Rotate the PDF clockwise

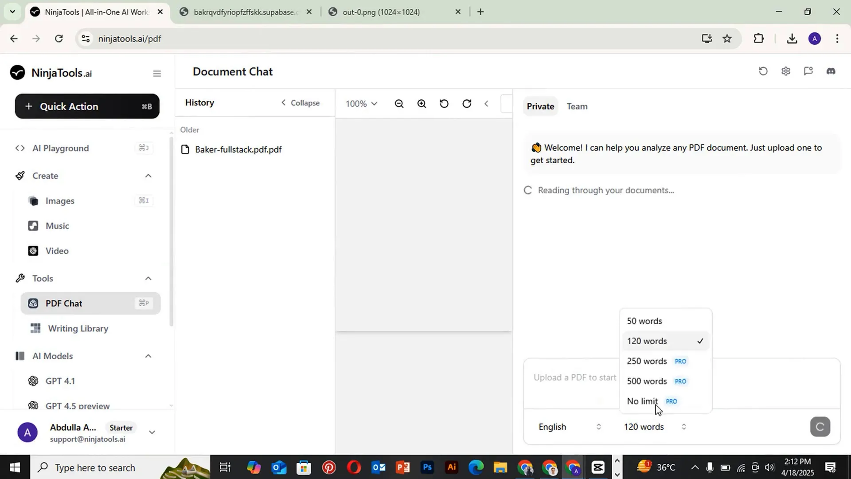tap(467, 104)
